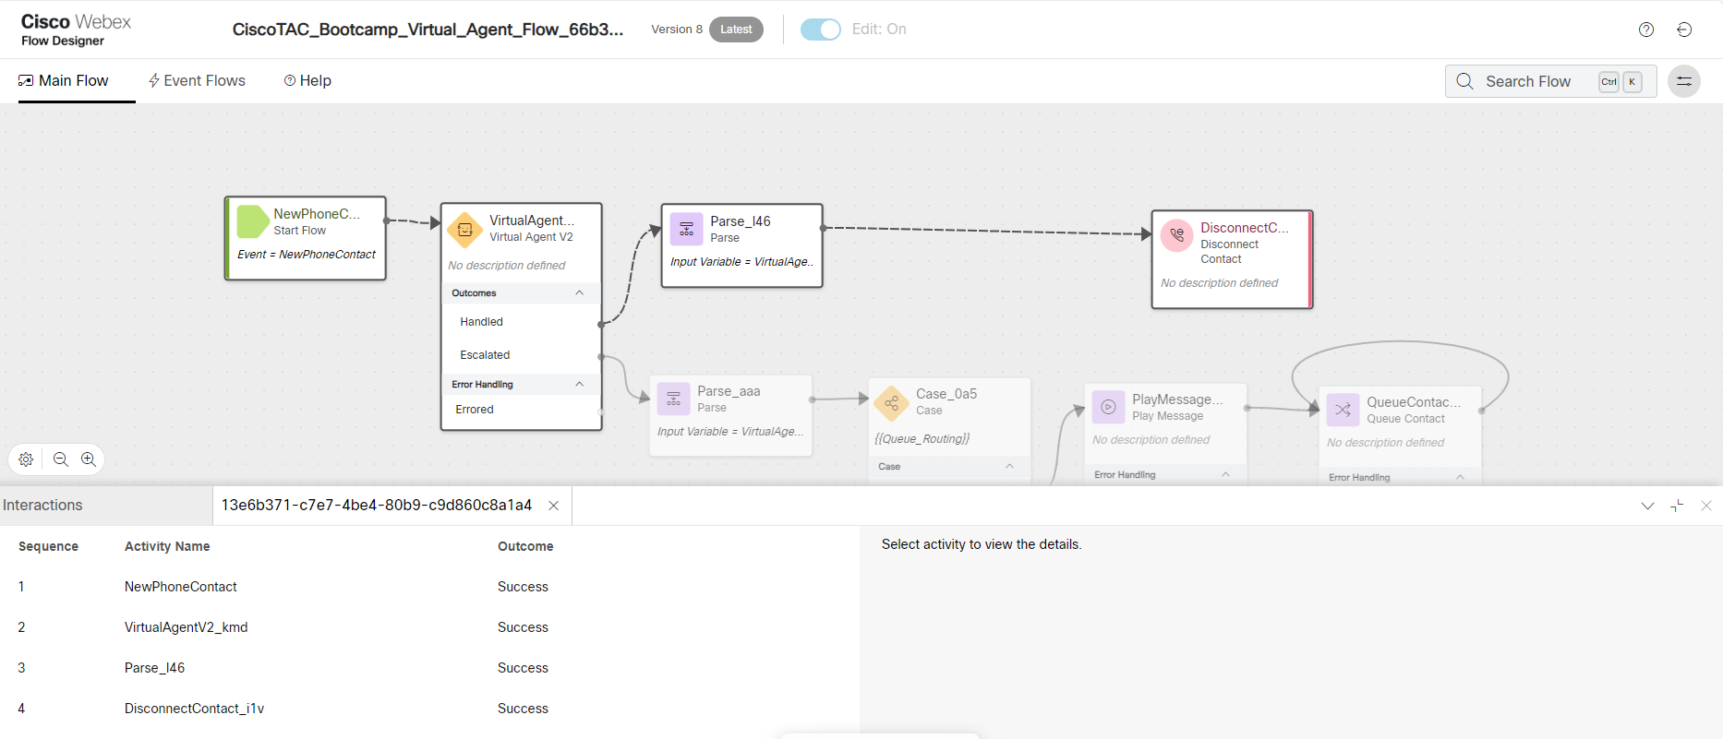Screen dimensions: 1723x739
Task: Close the 13e6b371 interaction tab
Action: pyautogui.click(x=554, y=506)
